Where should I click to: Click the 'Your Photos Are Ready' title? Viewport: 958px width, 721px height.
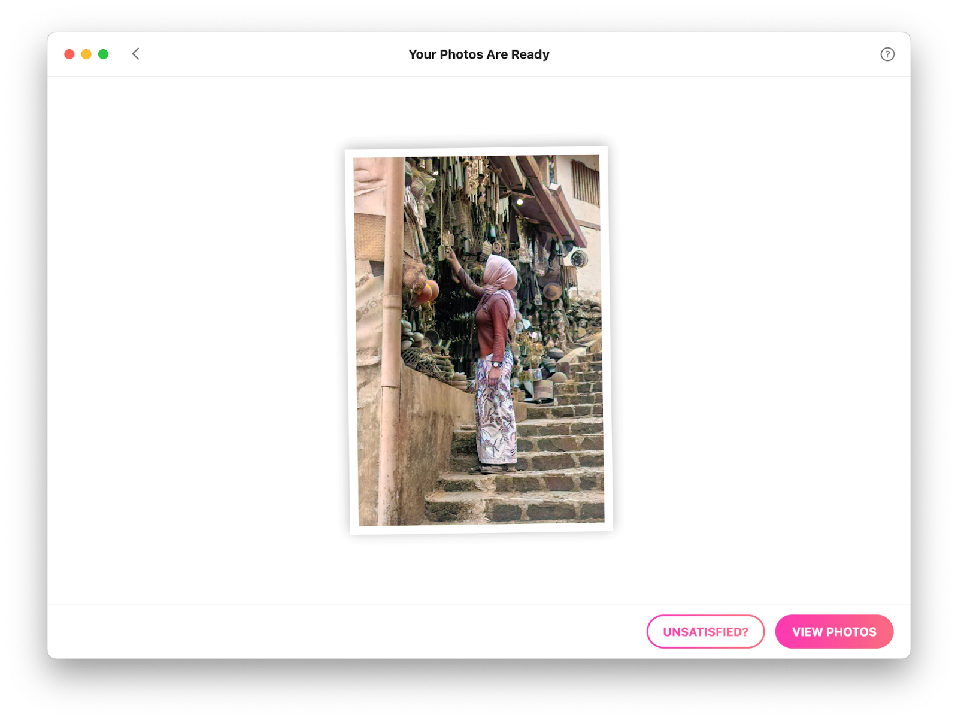479,54
